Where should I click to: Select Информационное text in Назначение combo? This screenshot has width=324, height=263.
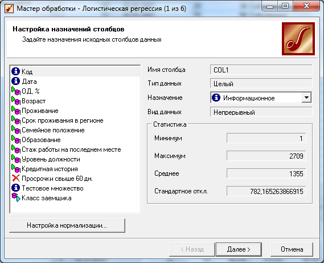(x=249, y=98)
